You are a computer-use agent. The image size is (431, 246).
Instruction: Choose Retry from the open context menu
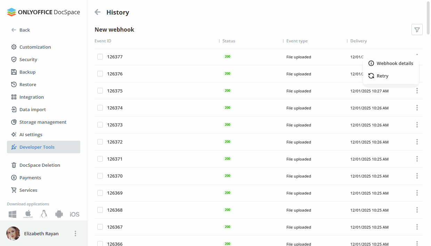pyautogui.click(x=382, y=76)
